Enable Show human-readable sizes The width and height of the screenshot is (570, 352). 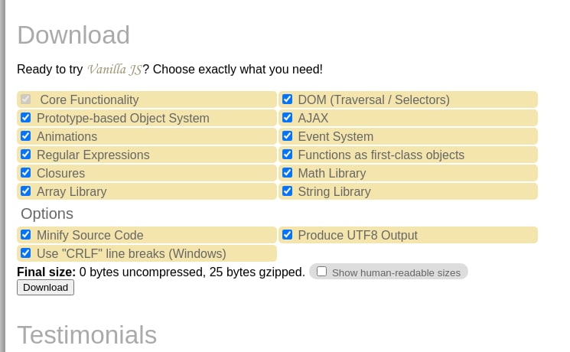[321, 272]
